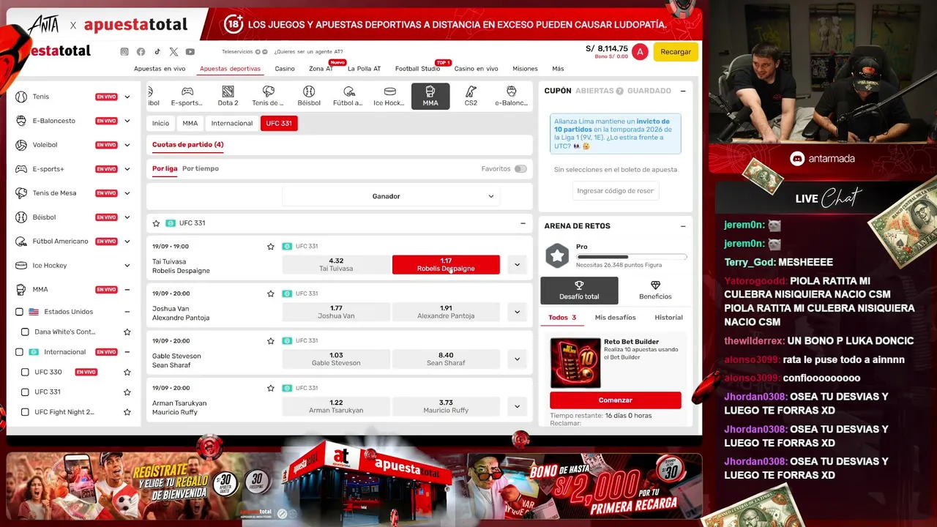
Task: Check the UFC 330 checkbox
Action: click(25, 372)
